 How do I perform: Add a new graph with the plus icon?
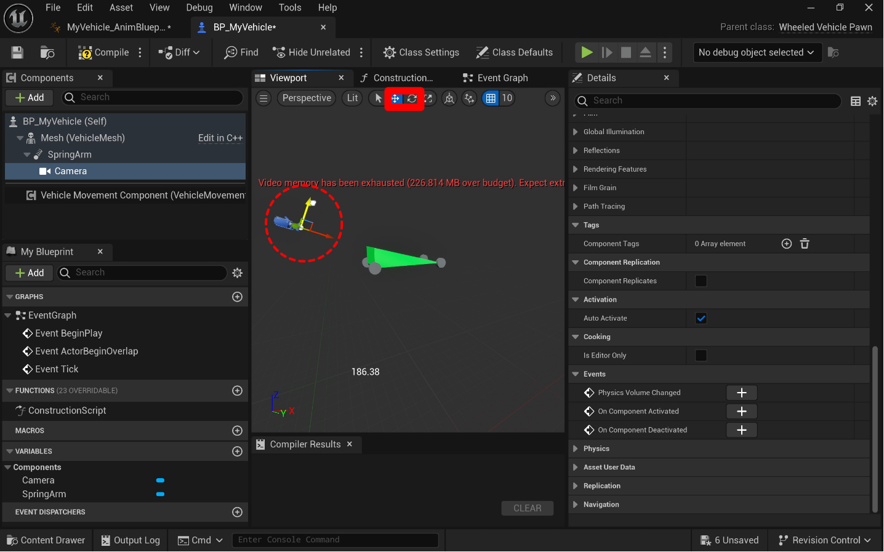(x=237, y=297)
